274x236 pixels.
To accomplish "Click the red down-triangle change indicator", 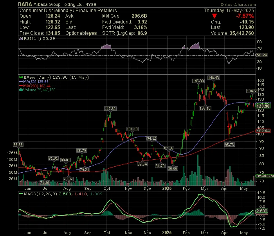I will (x=215, y=16).
